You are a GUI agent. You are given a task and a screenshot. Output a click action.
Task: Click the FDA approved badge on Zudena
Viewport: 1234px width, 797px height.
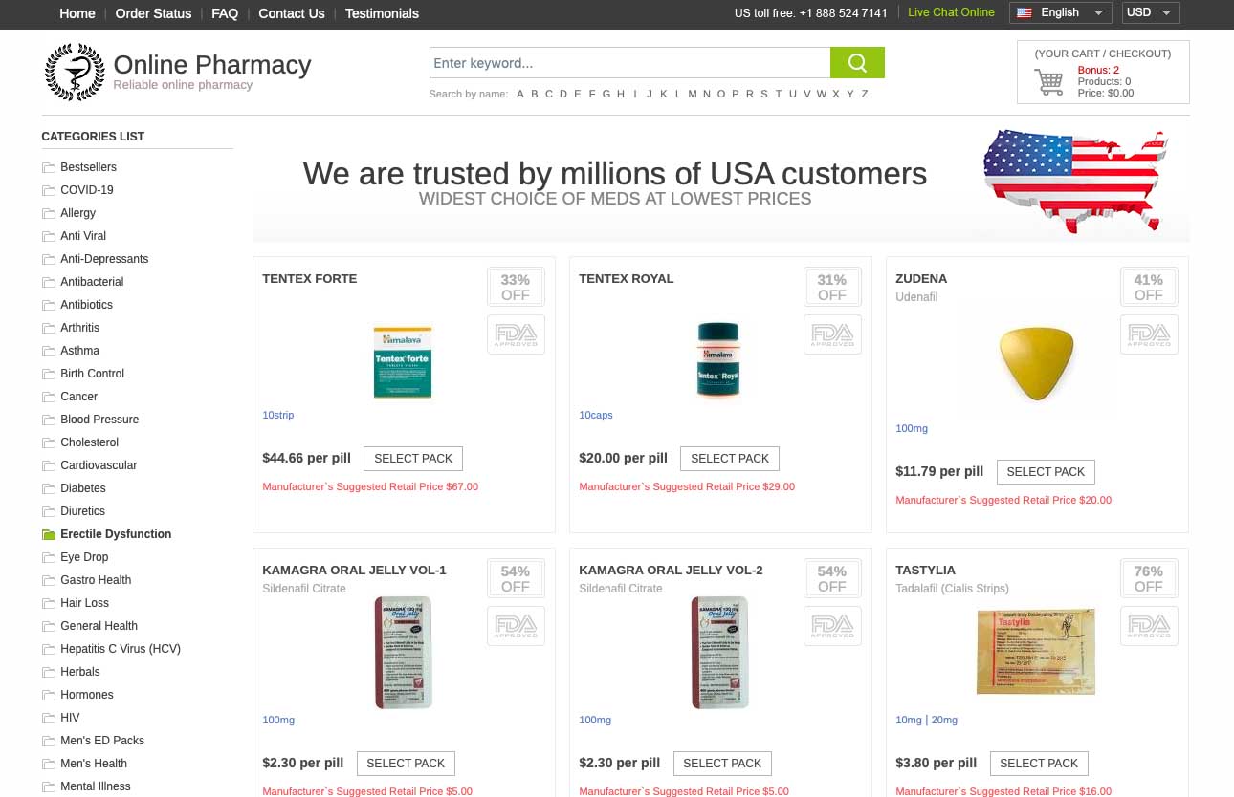1149,334
